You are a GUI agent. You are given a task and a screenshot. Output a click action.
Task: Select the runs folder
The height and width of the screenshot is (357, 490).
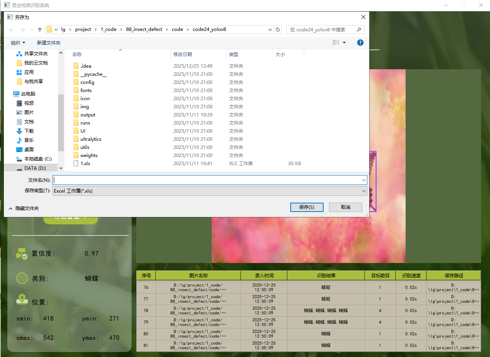pos(85,123)
